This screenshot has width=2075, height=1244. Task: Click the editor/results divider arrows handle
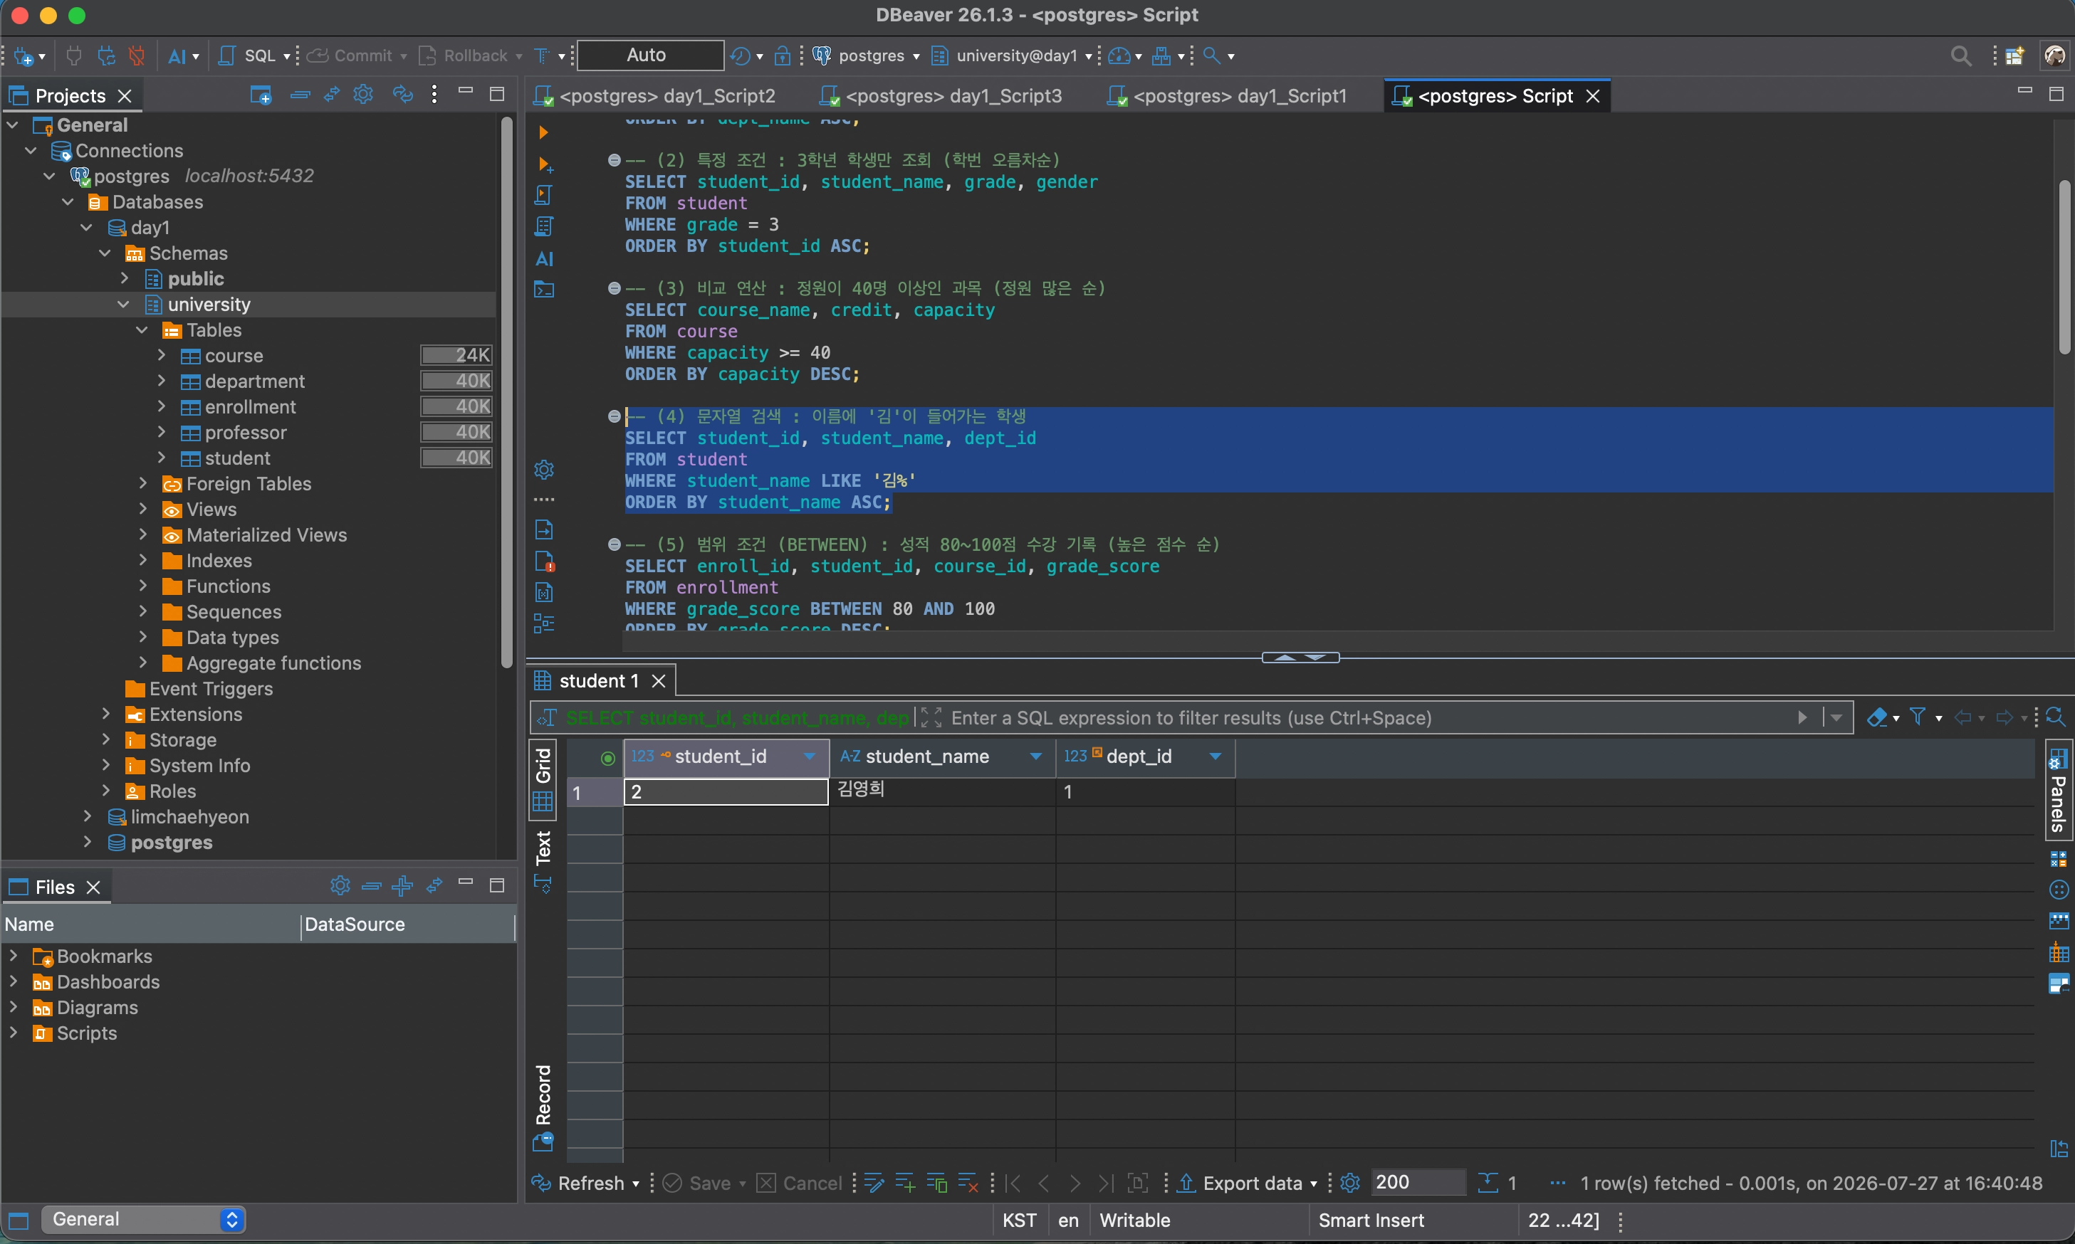click(1300, 658)
